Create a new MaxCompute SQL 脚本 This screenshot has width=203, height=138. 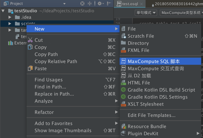[160, 61]
